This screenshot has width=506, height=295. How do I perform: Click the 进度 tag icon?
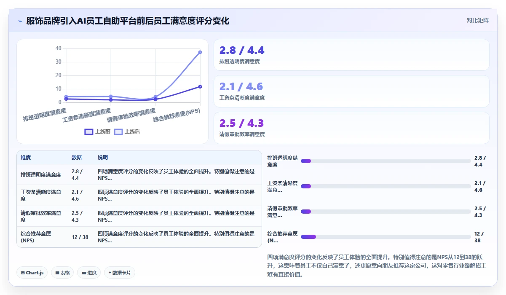84,273
